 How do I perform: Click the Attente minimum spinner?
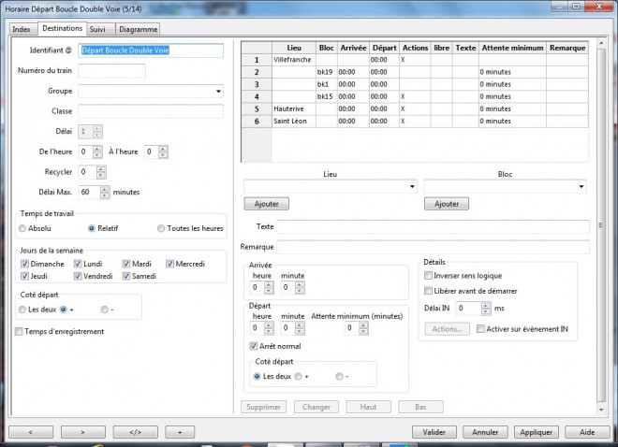coord(357,328)
